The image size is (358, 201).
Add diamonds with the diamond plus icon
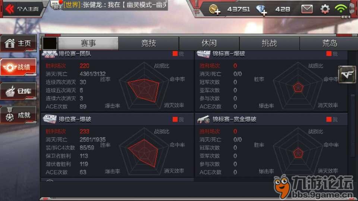262,10
